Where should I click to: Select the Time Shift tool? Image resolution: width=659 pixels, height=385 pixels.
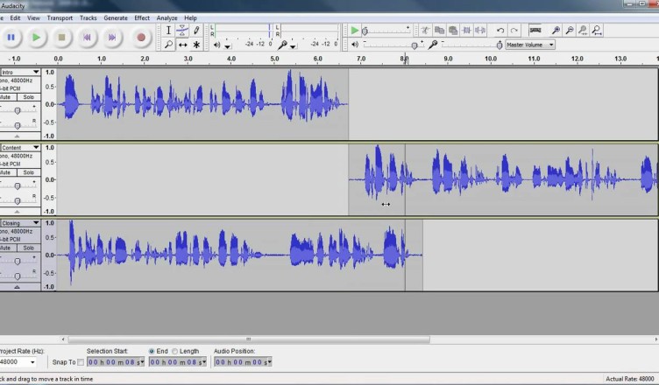tap(182, 45)
